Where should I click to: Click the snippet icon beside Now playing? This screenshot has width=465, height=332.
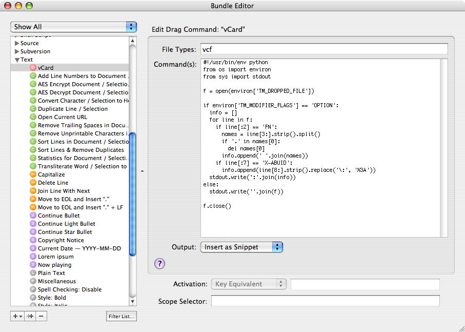tap(33, 265)
